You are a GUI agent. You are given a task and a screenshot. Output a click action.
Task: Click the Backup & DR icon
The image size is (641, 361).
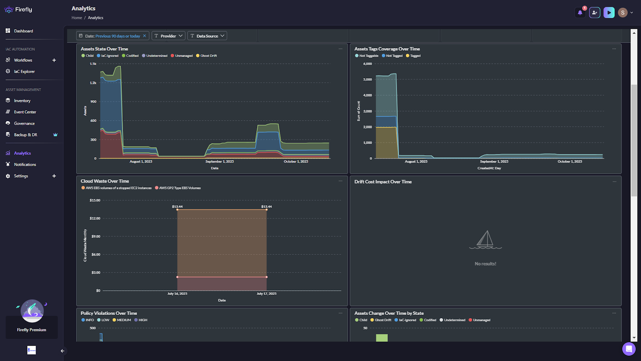pos(8,134)
